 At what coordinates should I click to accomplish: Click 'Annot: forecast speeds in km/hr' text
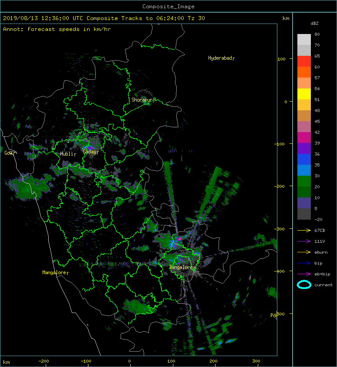(x=57, y=29)
